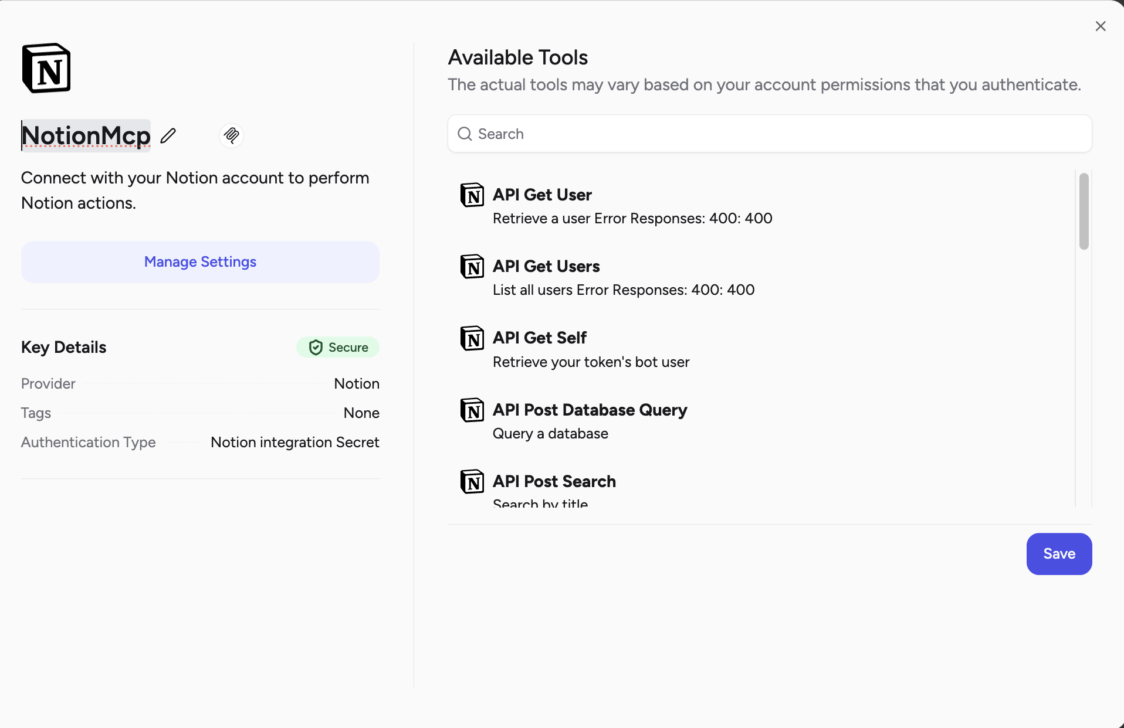This screenshot has height=728, width=1124.
Task: Click the tools list scrollbar handle
Action: point(1083,211)
